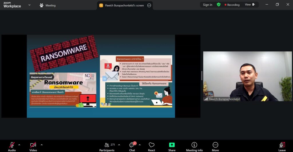The image size is (293, 152).
Task: Open Zoom Workplace dropdown arrow
Action: [29, 5]
